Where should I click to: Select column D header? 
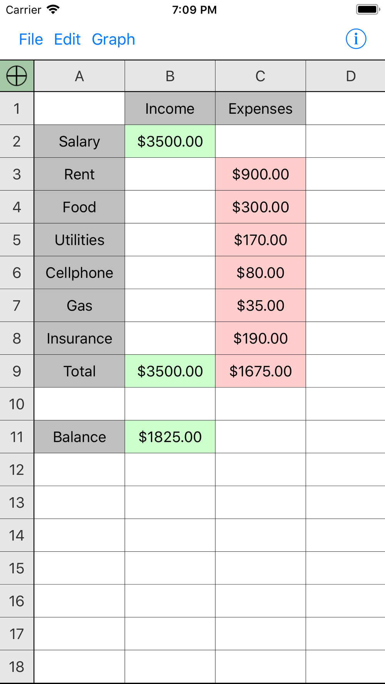click(350, 76)
